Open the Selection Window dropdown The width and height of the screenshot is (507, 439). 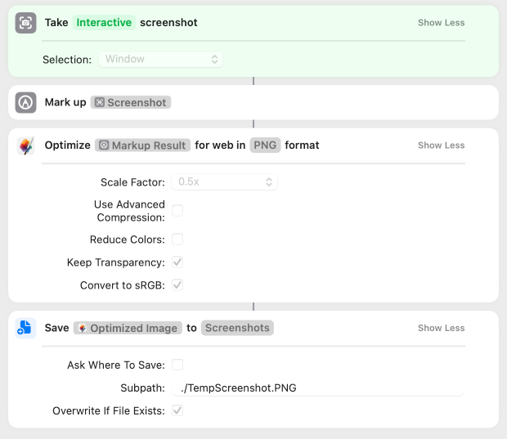point(161,59)
